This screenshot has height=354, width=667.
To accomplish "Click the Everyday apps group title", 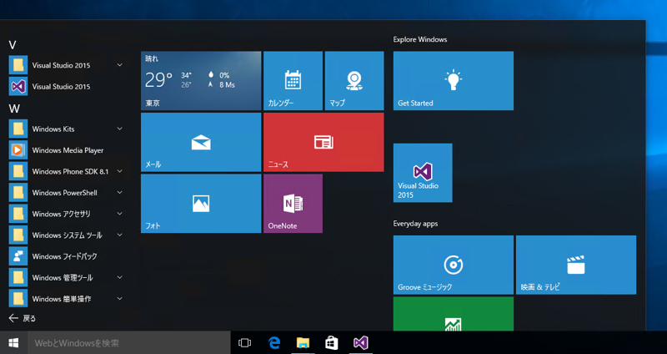I will 415,224.
